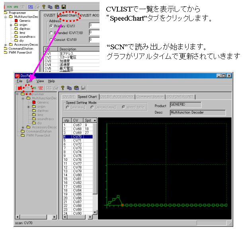244x230 pixels.
Task: Select soundtraxx folder in upper window tree
Action: coord(27,37)
